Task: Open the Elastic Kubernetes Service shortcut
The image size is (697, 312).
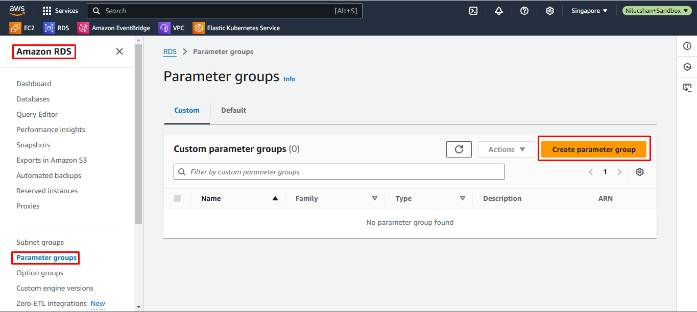Action: 236,28
